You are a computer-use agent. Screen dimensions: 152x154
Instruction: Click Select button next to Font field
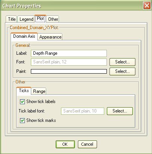click(x=122, y=62)
